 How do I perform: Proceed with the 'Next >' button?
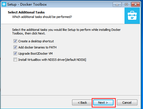click(103, 103)
